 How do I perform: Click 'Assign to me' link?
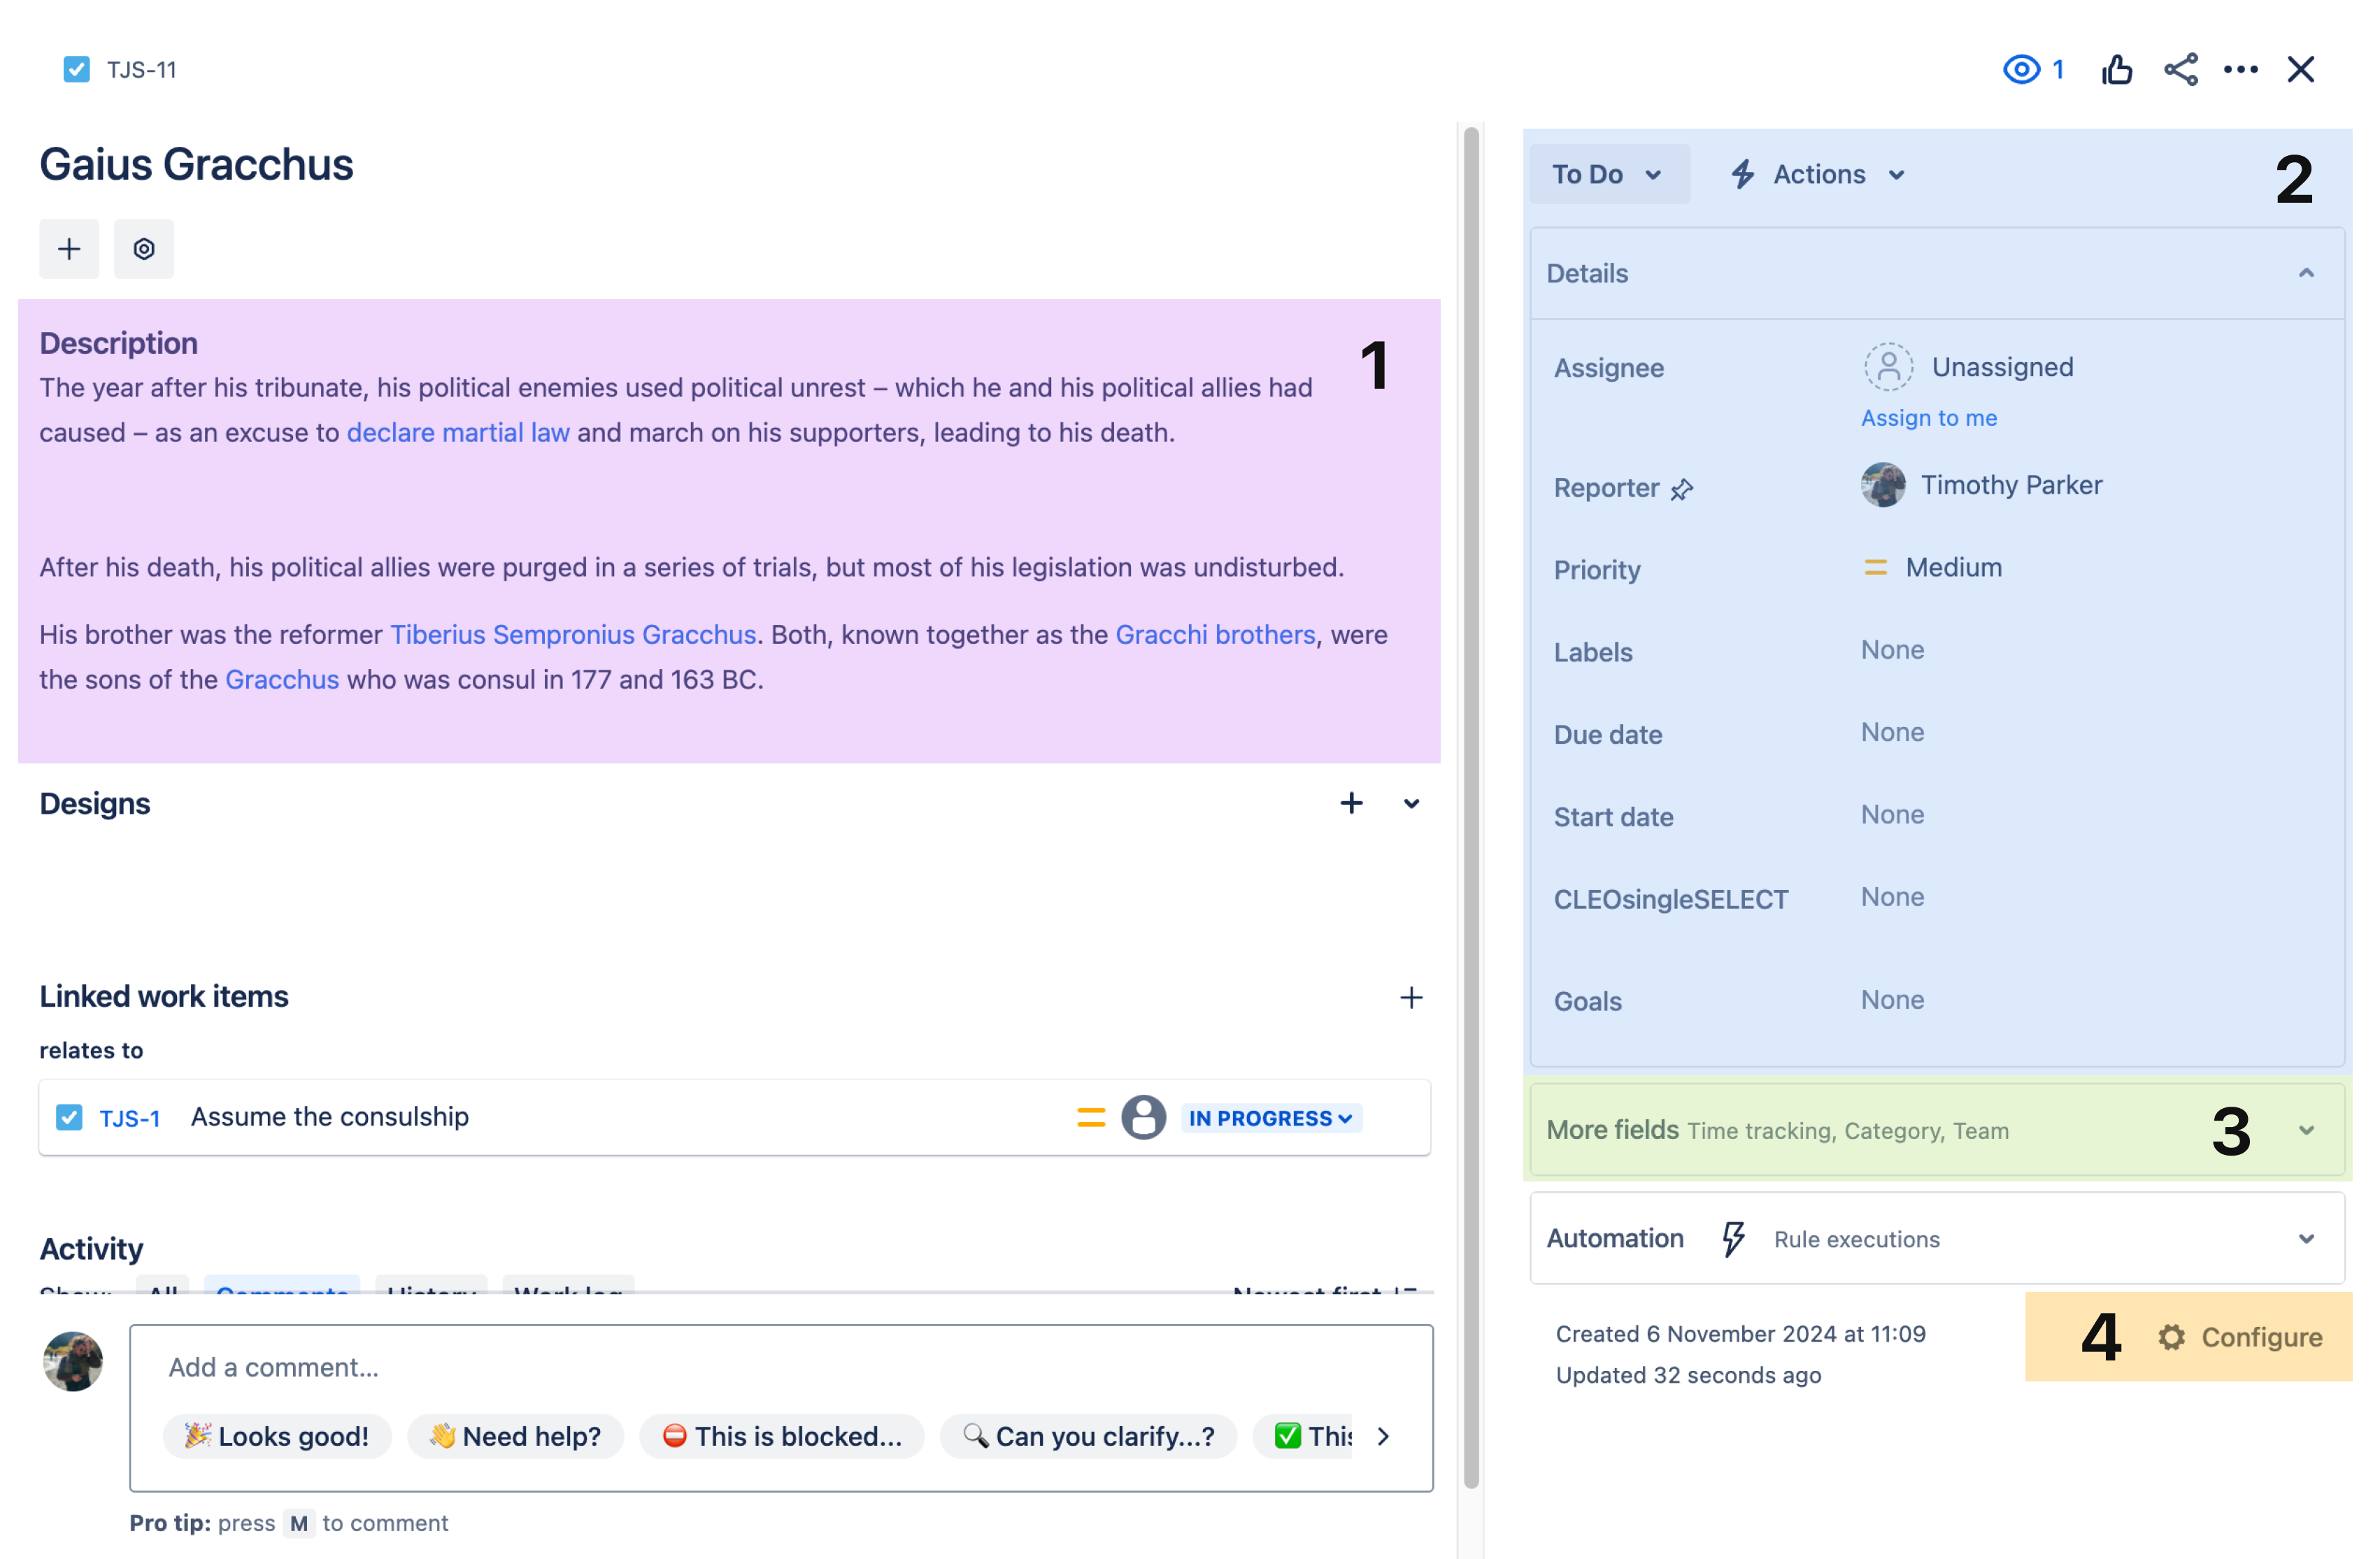click(1928, 418)
